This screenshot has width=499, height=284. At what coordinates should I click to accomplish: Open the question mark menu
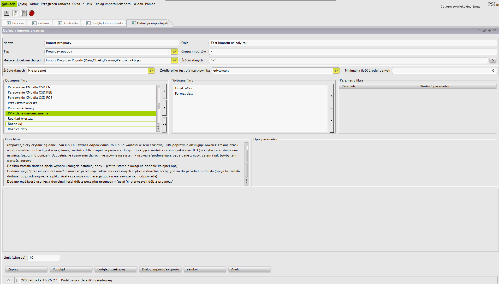83,4
